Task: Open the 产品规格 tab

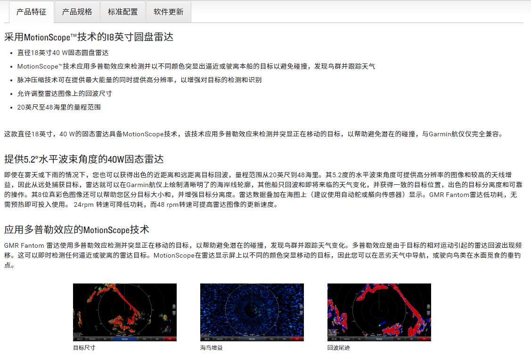Action: [x=77, y=12]
